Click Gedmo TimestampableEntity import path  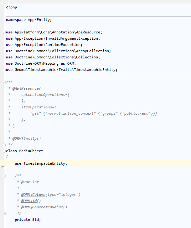[x=65, y=70]
